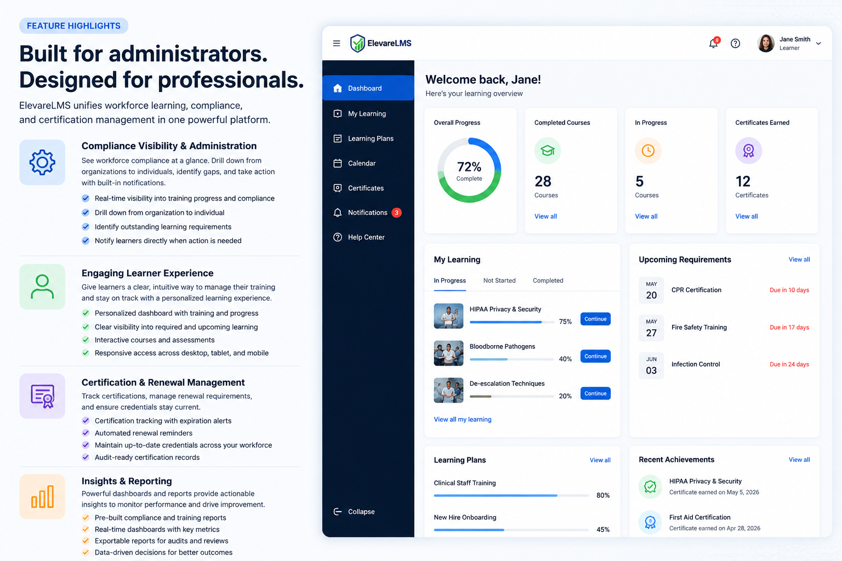Expand the Jane Smith account dropdown arrow
Screen dimensions: 842x561
[818, 43]
